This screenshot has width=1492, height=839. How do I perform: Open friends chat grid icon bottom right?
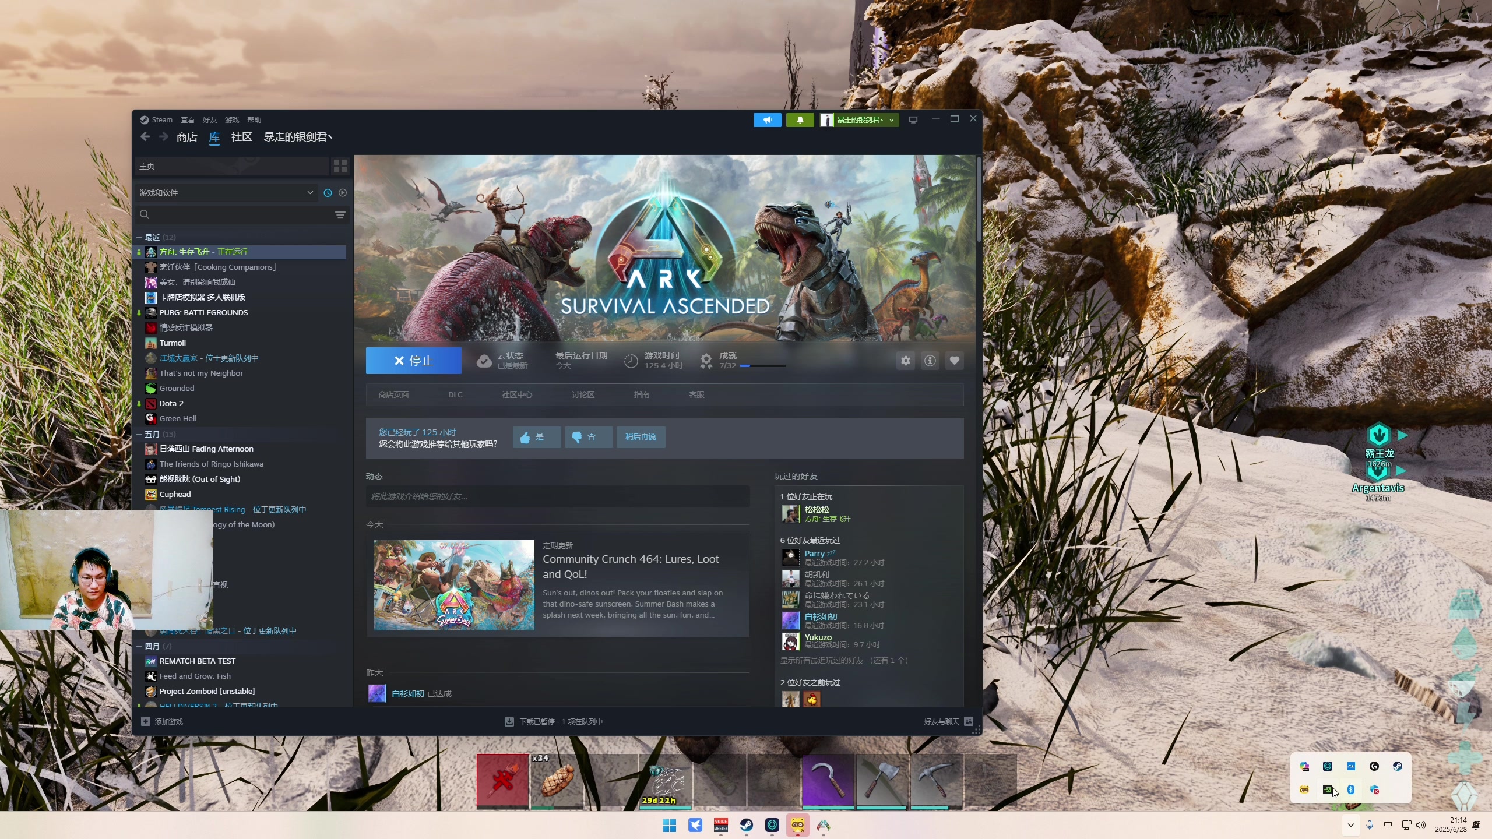click(x=969, y=721)
